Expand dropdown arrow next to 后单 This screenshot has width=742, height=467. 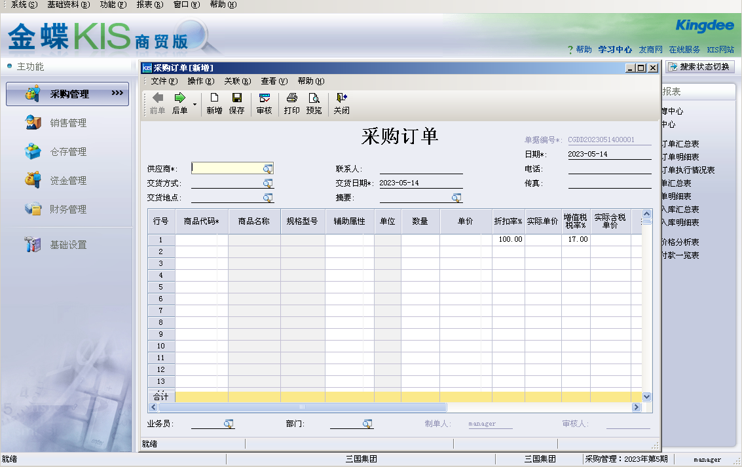point(195,104)
